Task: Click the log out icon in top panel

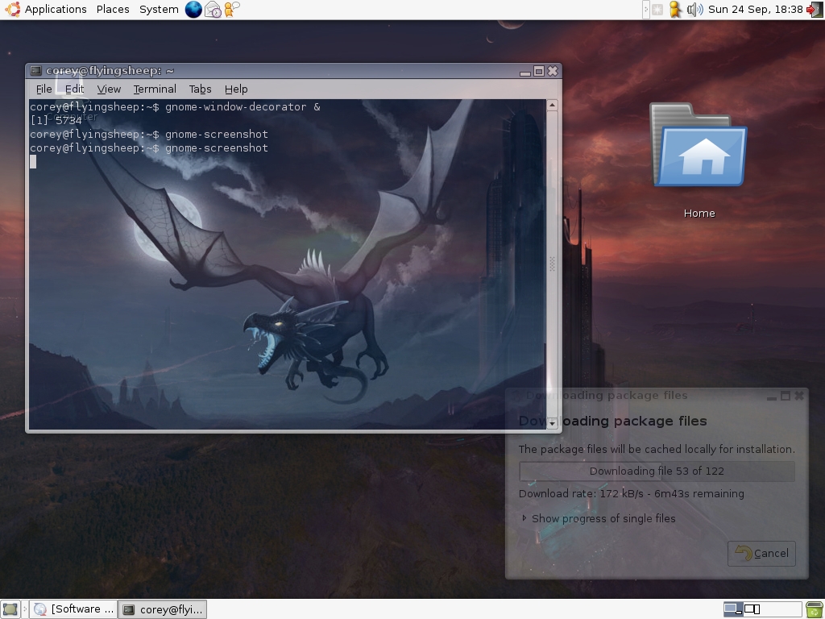Action: (x=815, y=10)
